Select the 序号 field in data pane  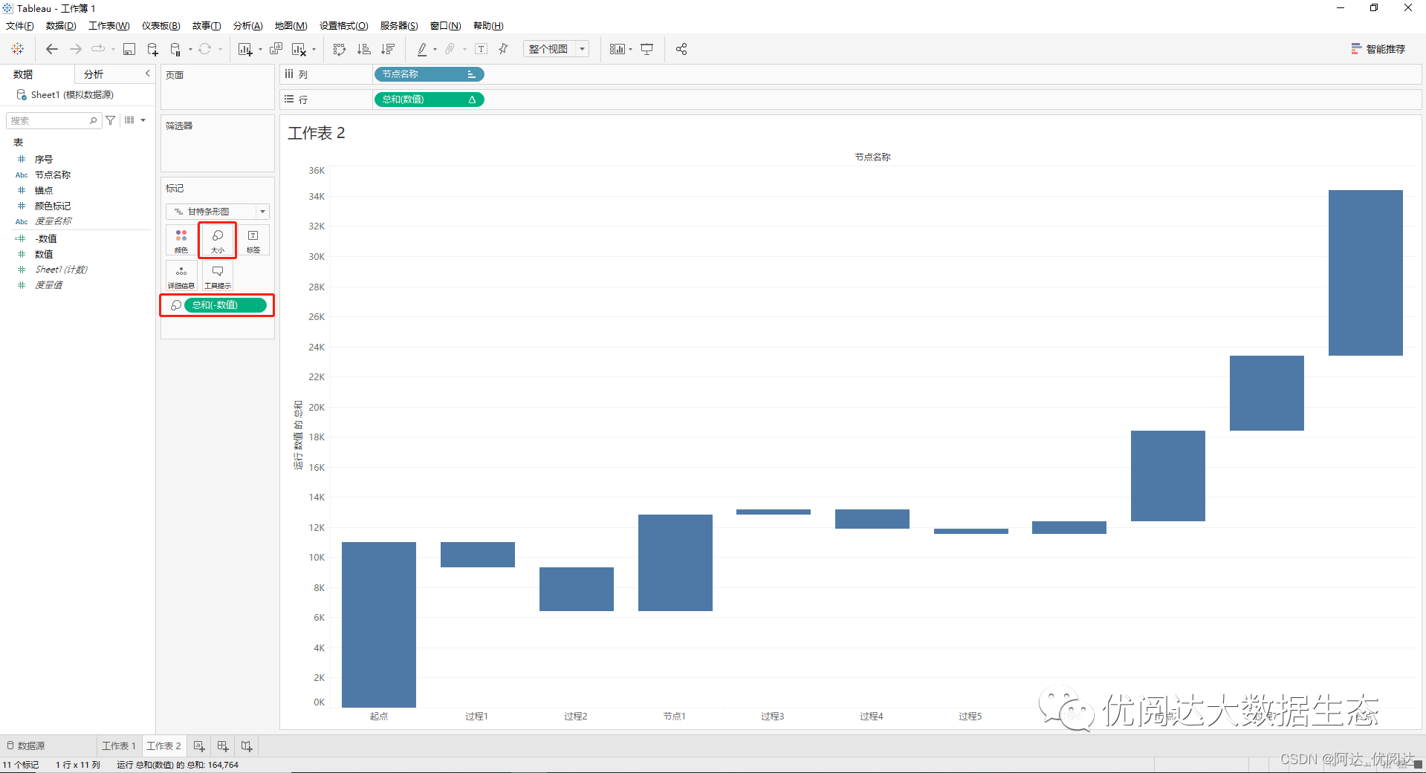[x=43, y=159]
